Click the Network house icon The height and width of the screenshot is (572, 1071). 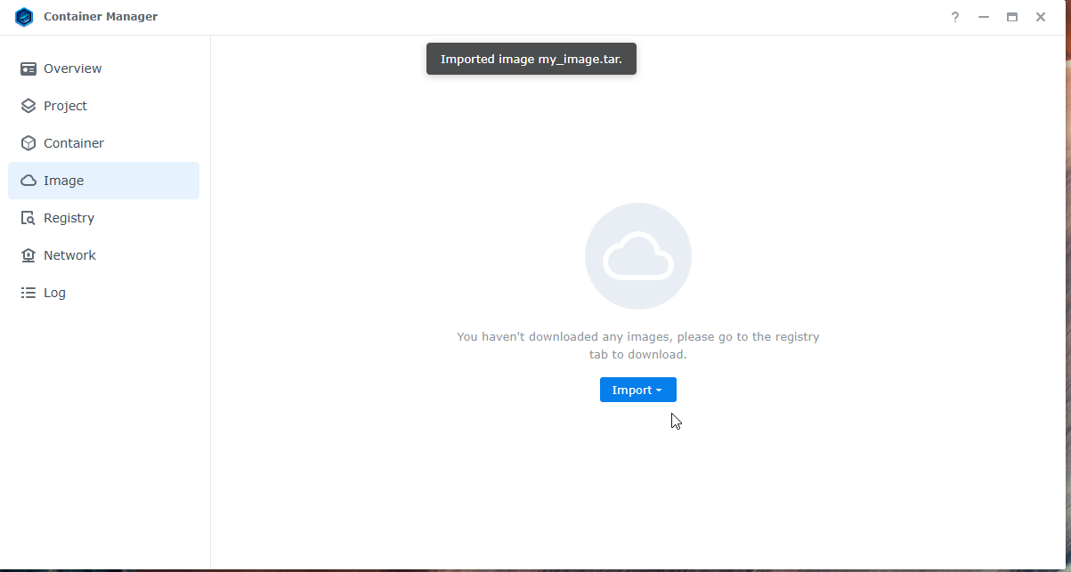[x=28, y=255]
